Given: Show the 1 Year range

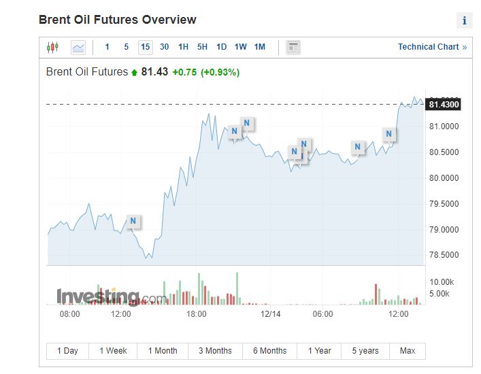Looking at the screenshot, I should coord(319,351).
